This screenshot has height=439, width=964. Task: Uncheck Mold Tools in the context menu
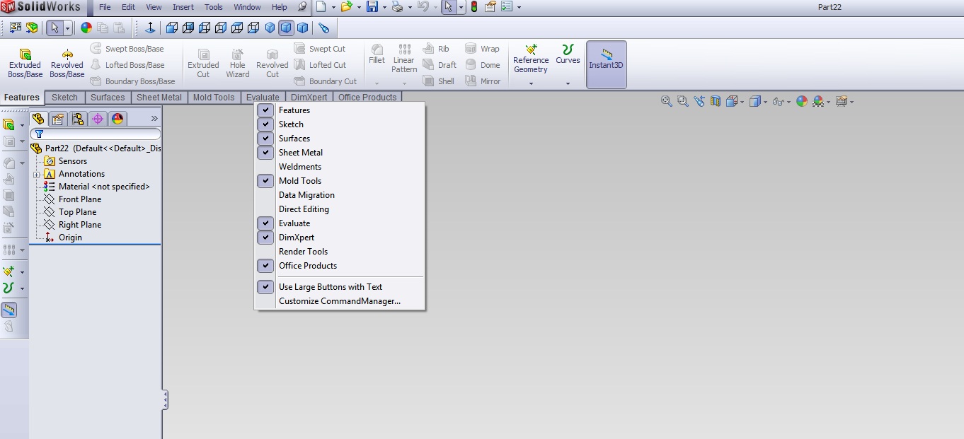click(265, 181)
